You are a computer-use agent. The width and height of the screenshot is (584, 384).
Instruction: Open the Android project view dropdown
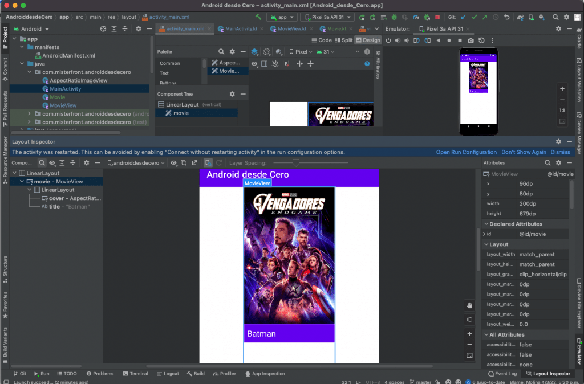(31, 28)
